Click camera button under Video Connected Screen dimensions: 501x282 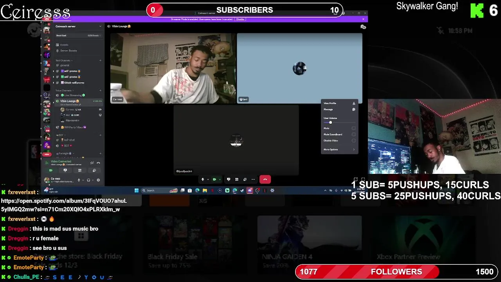tap(50, 170)
